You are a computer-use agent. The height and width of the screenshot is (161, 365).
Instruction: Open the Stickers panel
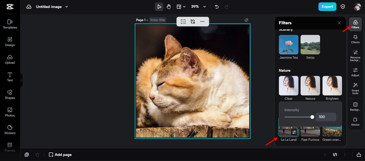pos(10,129)
